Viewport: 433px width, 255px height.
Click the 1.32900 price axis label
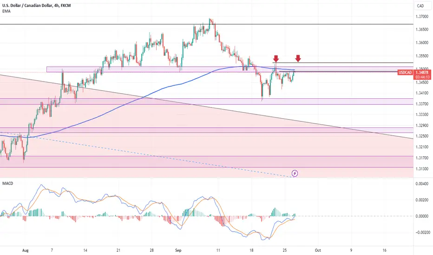(x=422, y=126)
